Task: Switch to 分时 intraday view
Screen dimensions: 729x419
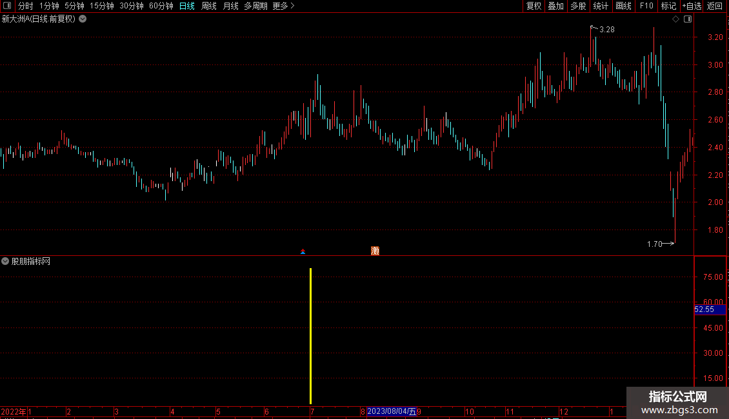Action: pos(26,6)
